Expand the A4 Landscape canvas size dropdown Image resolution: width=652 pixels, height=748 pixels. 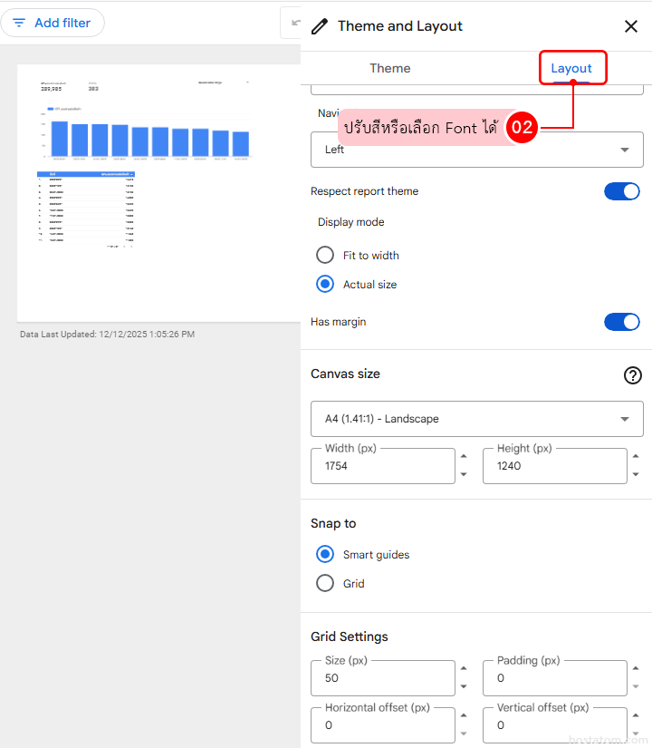coord(476,419)
